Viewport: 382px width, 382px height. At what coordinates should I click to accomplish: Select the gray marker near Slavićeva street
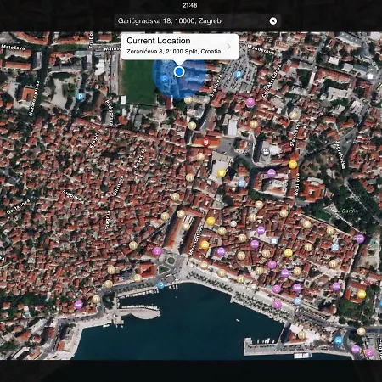click(266, 152)
